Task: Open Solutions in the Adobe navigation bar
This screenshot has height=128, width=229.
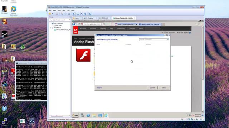Action: tap(93, 29)
